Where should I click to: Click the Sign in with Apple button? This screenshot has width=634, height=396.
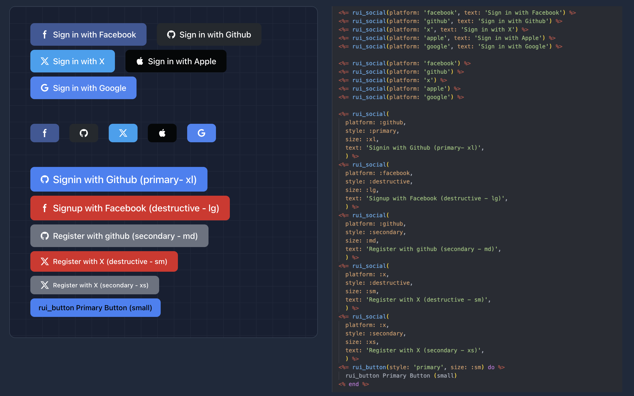click(x=176, y=61)
